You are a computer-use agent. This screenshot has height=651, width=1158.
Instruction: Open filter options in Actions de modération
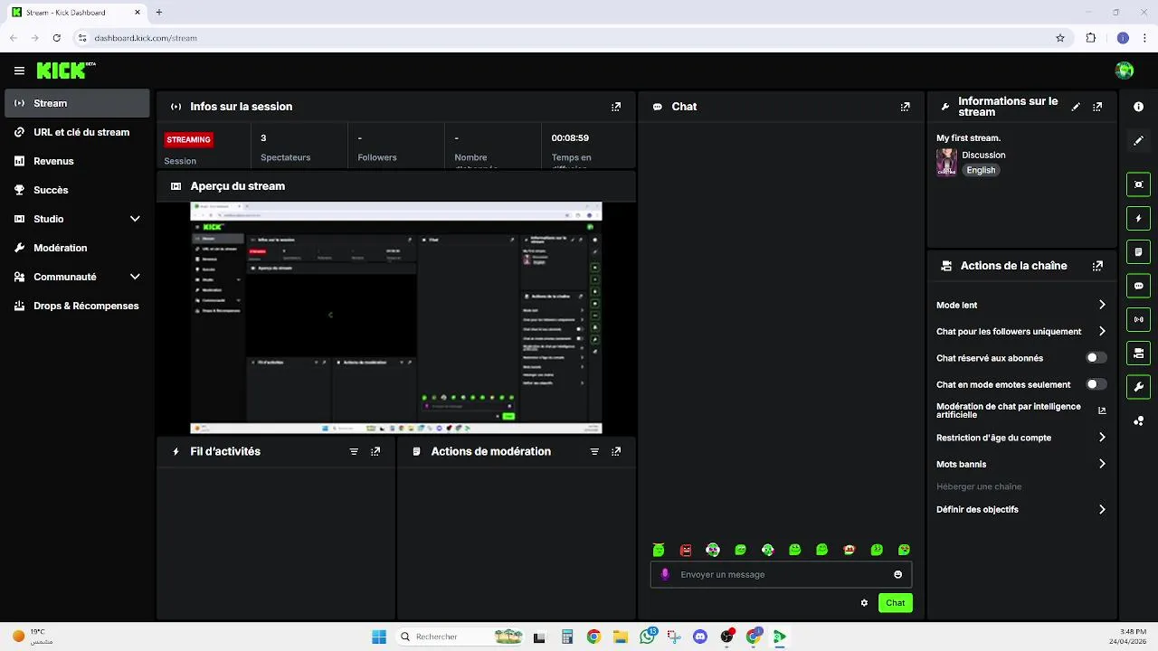click(x=594, y=451)
